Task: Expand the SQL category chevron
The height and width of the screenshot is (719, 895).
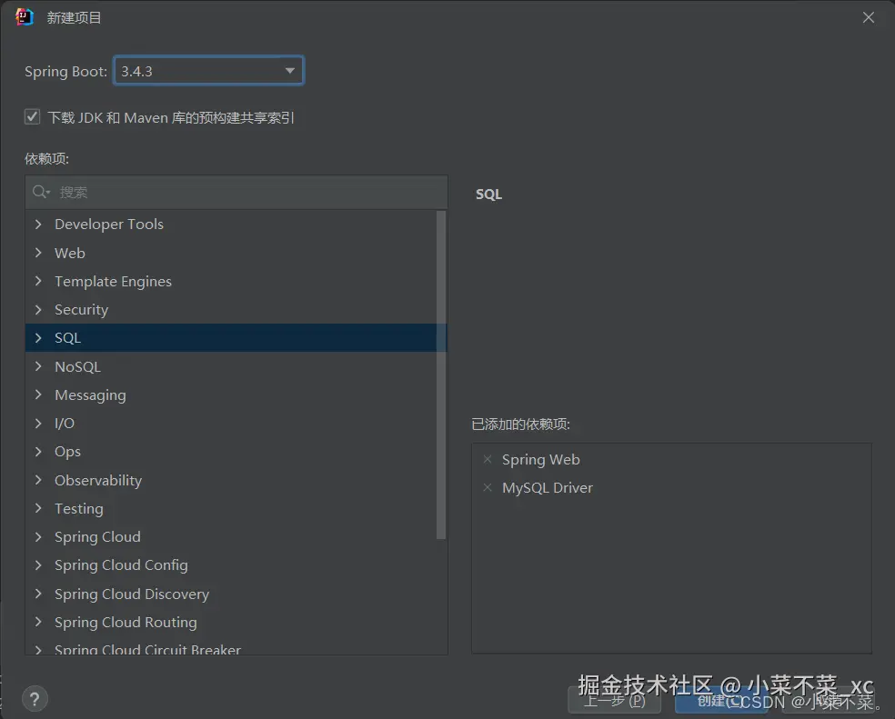Action: [38, 338]
